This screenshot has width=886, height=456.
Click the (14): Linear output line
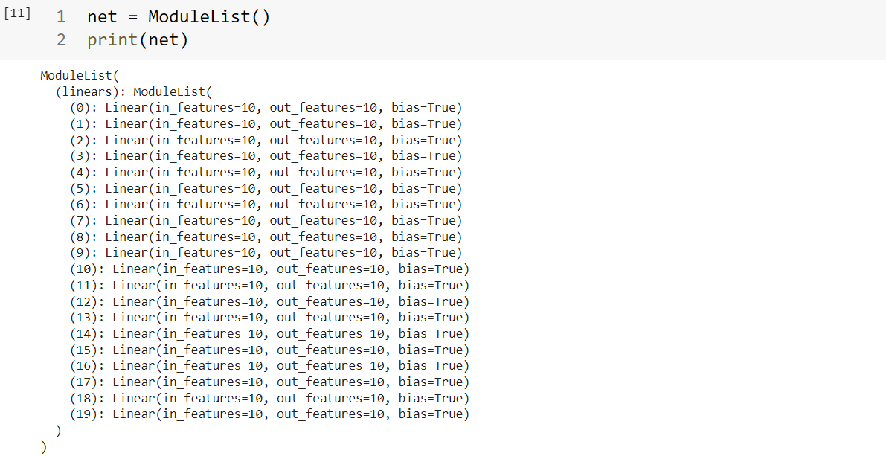pyautogui.click(x=269, y=333)
